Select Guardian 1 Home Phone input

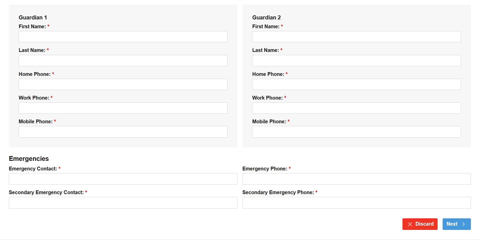click(123, 84)
